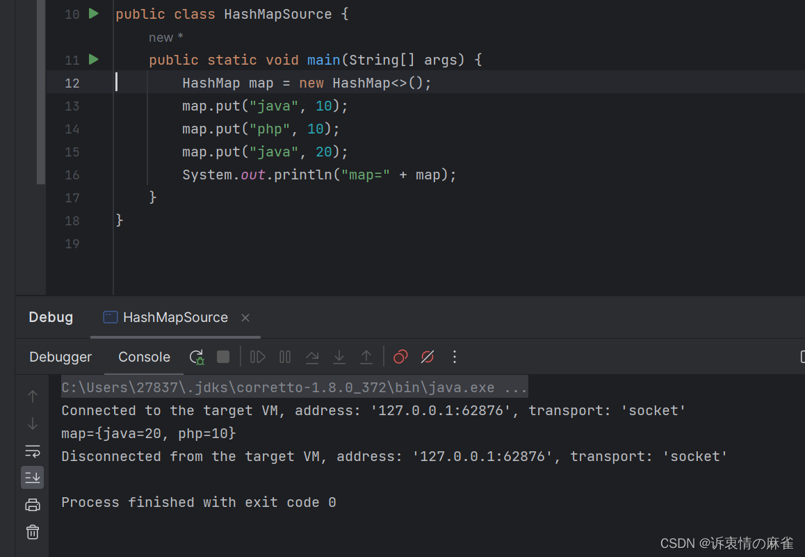Stop the debug process
805x557 pixels.
pyautogui.click(x=223, y=357)
